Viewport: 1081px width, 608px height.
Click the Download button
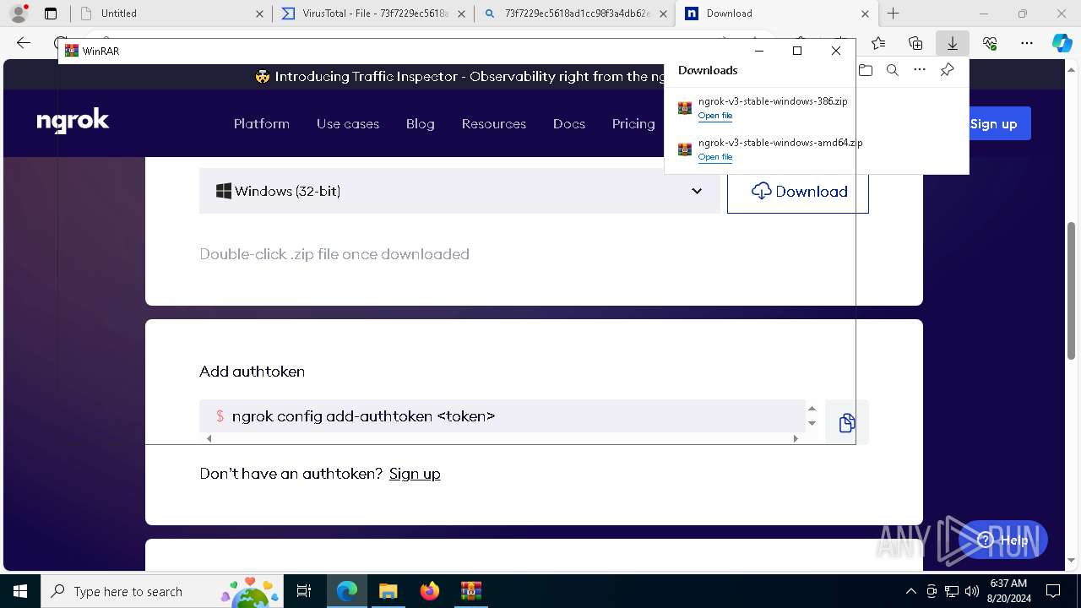pyautogui.click(x=798, y=191)
